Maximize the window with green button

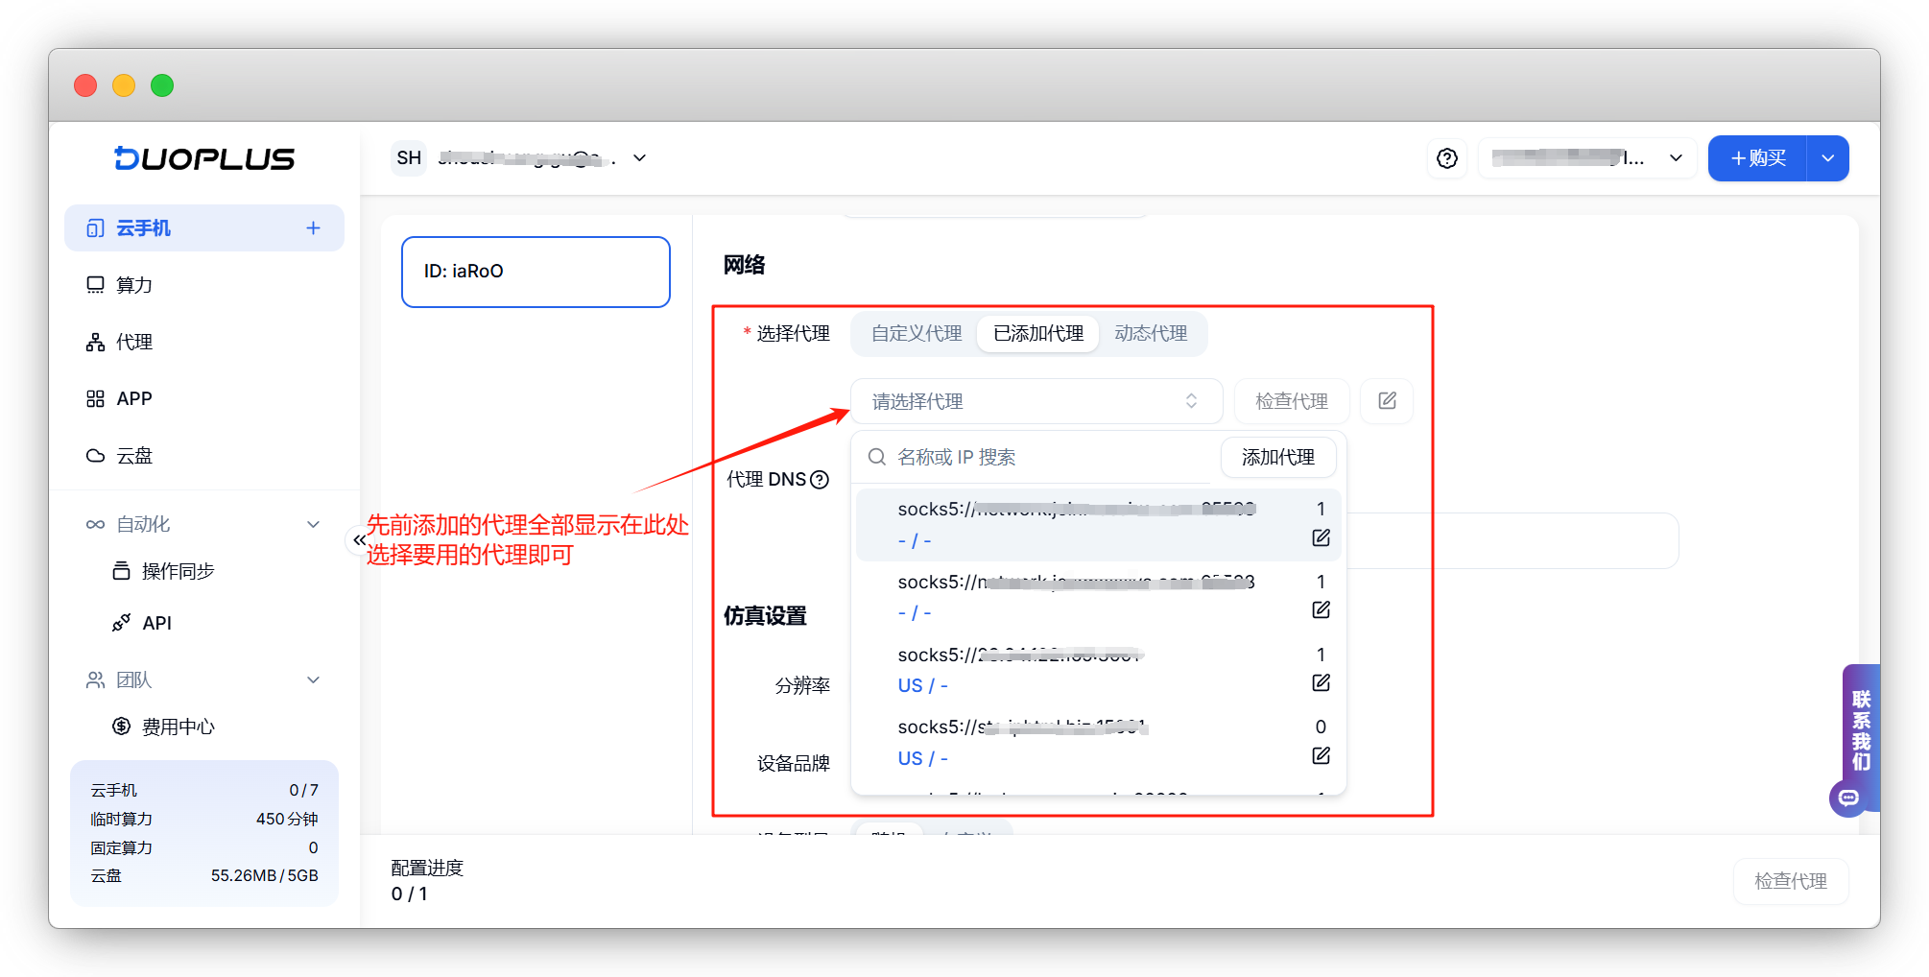pyautogui.click(x=162, y=85)
